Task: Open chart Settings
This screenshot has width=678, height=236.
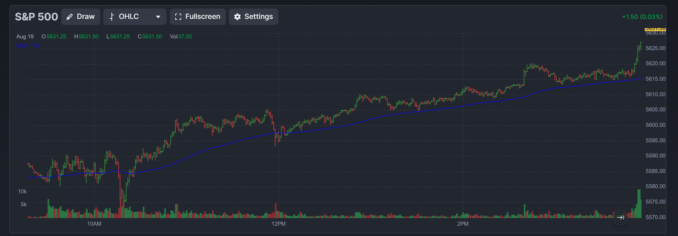Action: pos(253,17)
